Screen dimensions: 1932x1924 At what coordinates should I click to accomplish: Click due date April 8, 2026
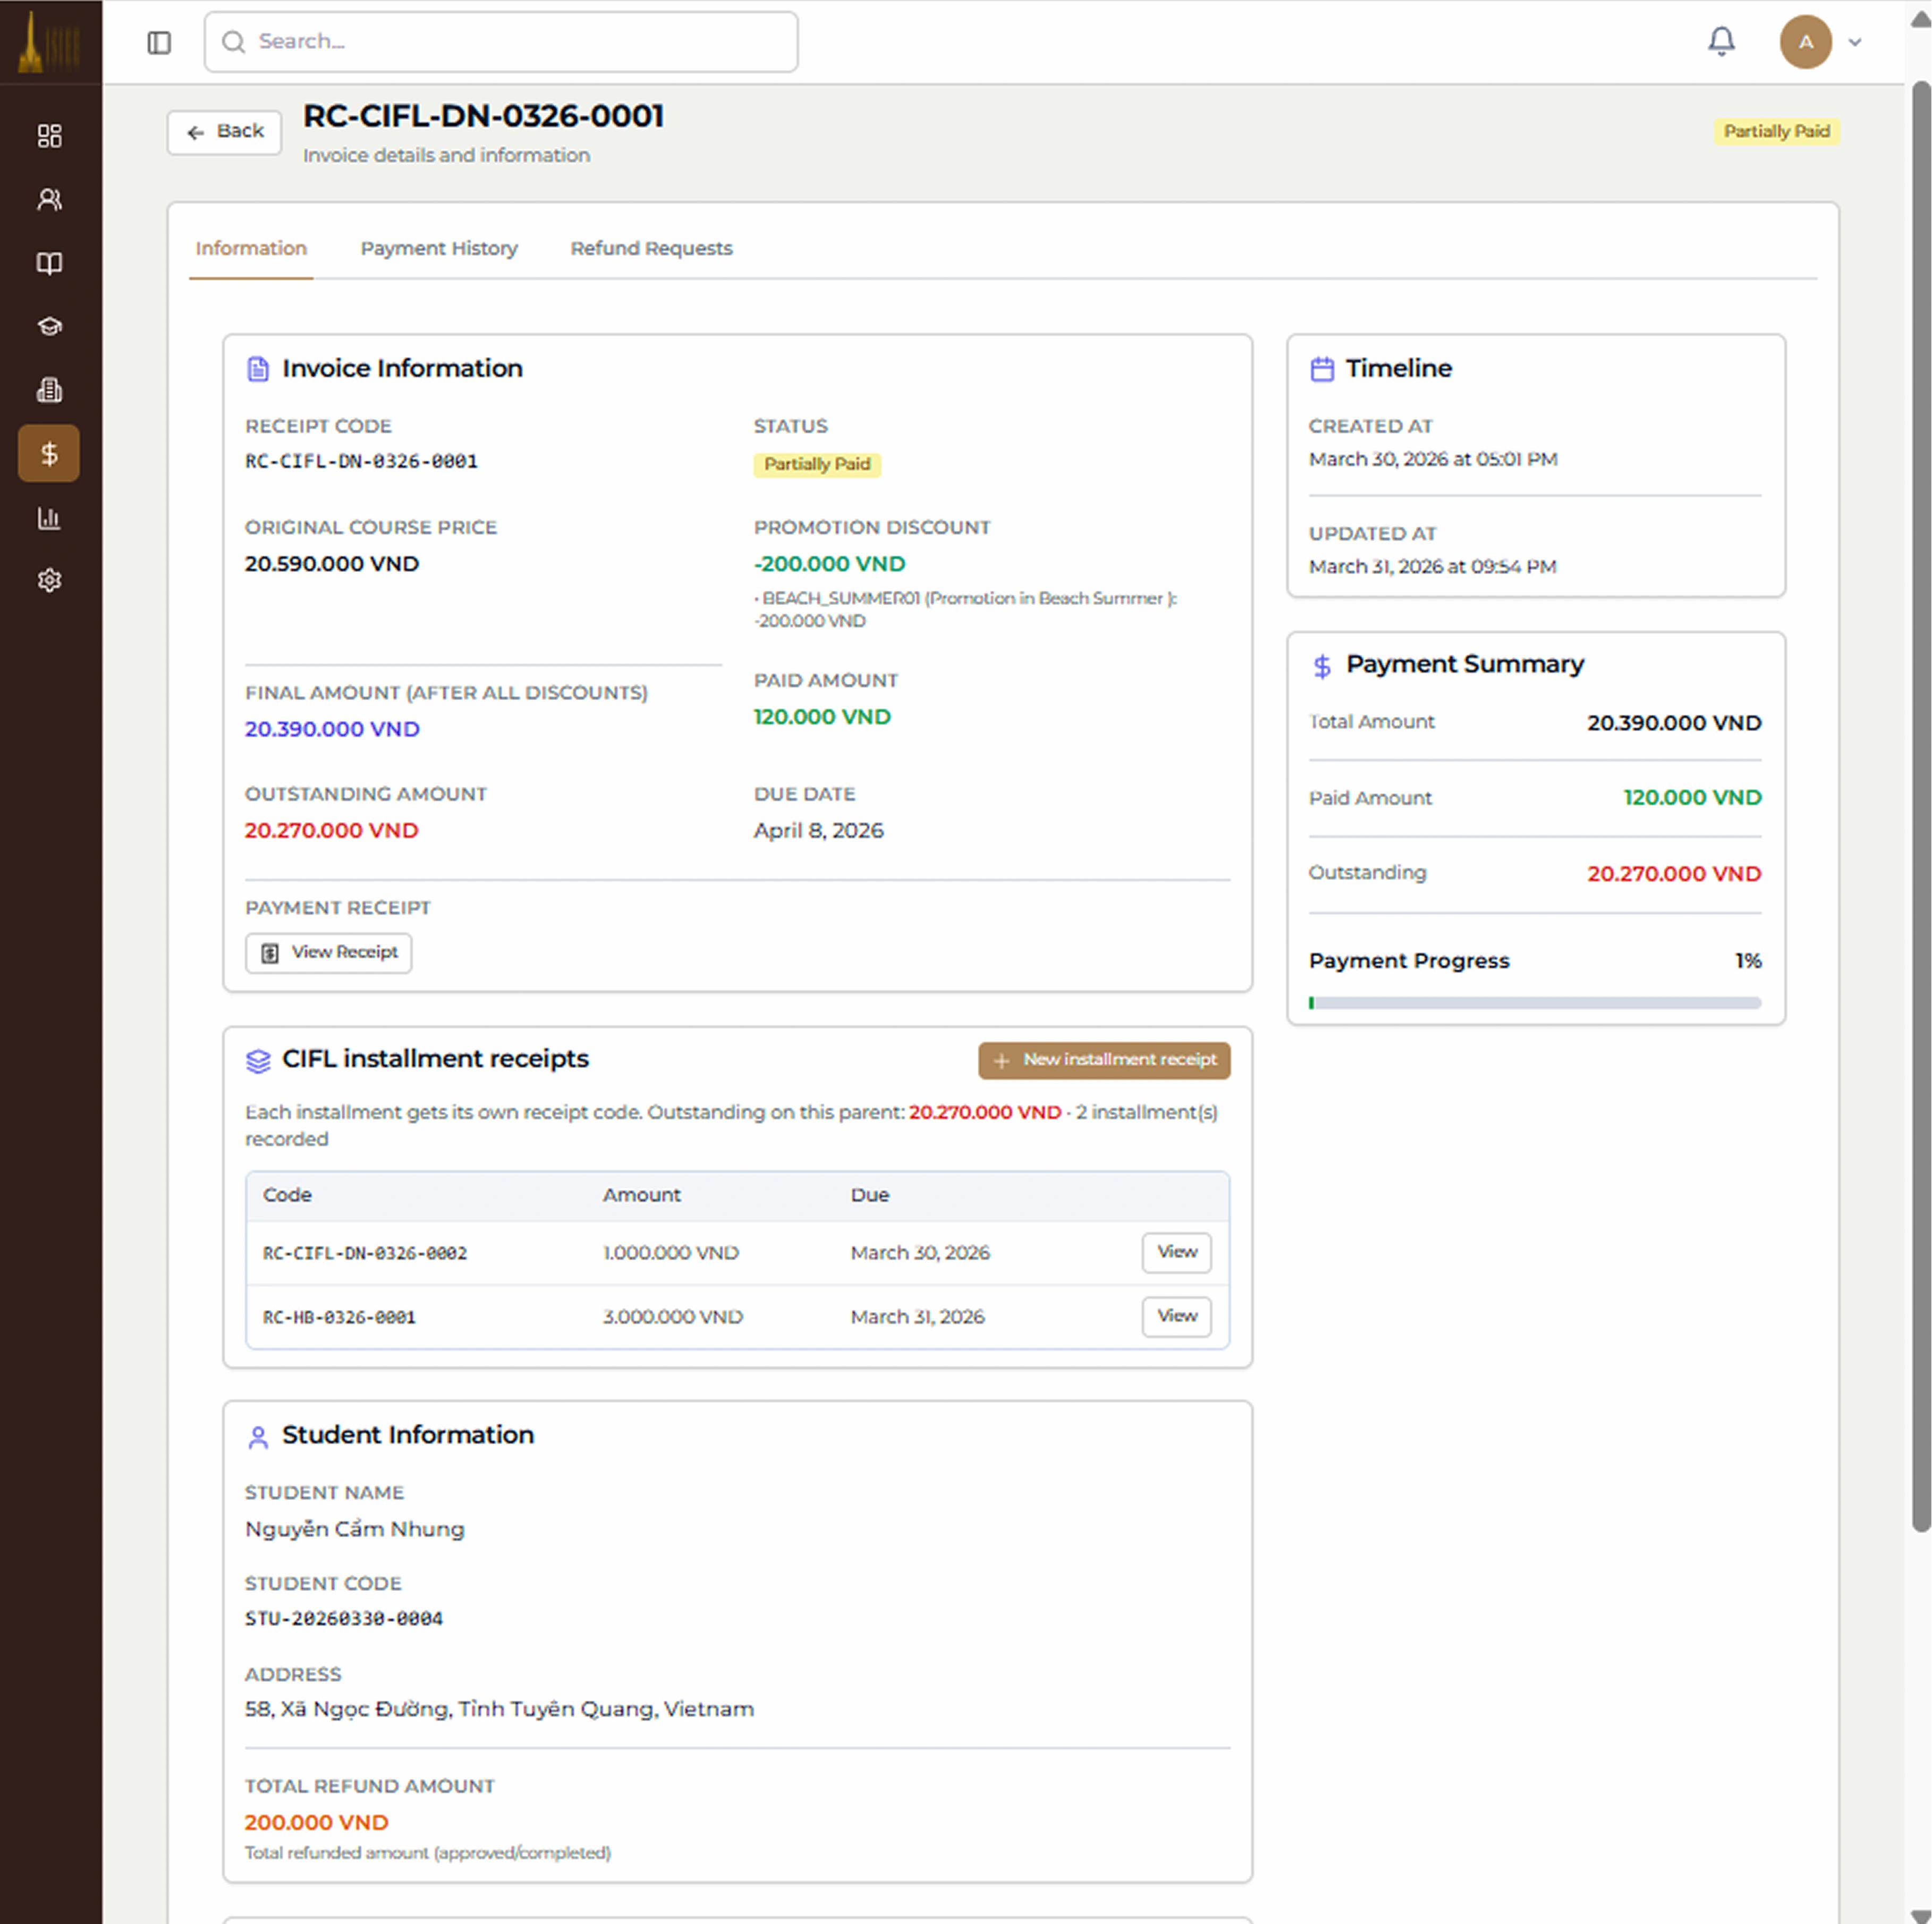tap(819, 830)
